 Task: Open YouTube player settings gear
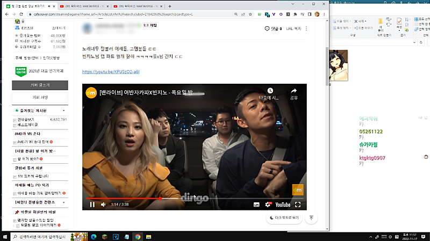(268, 205)
